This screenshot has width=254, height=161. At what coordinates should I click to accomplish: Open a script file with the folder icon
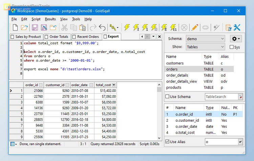(x=24, y=27)
